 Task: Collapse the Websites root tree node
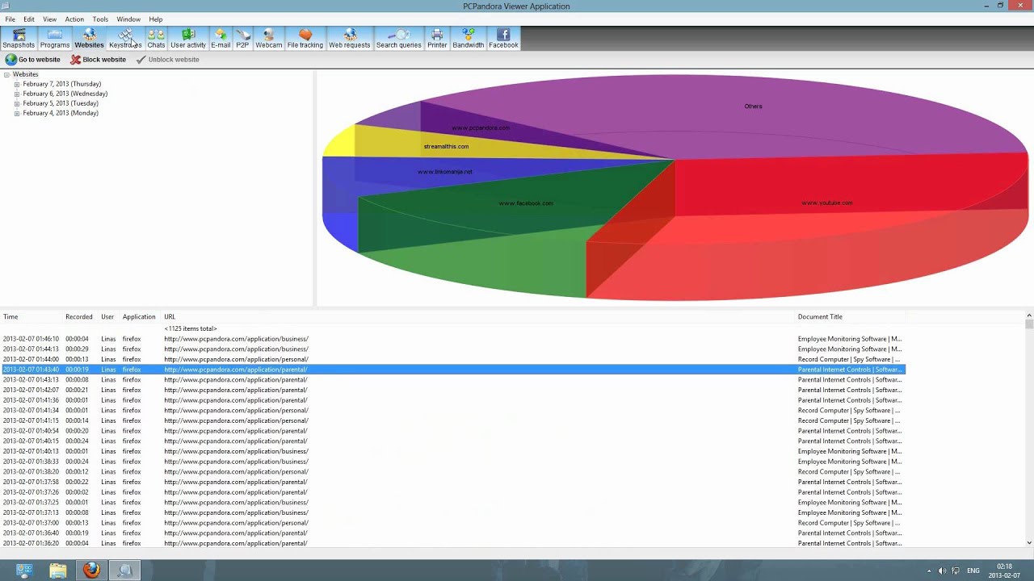pos(6,74)
